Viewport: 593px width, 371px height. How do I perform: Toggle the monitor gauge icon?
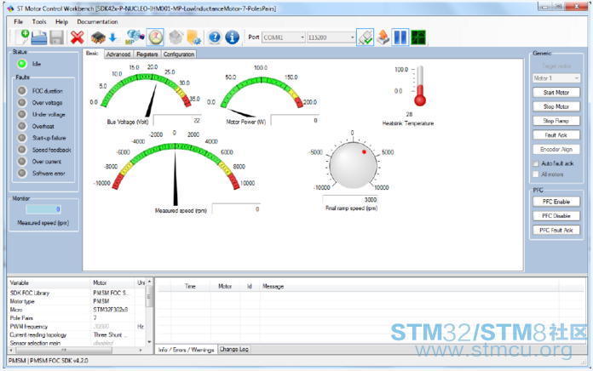[x=155, y=37]
